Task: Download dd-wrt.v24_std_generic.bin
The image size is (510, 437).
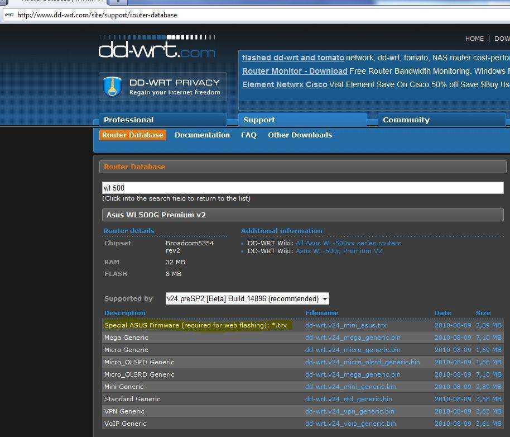Action: (x=348, y=399)
